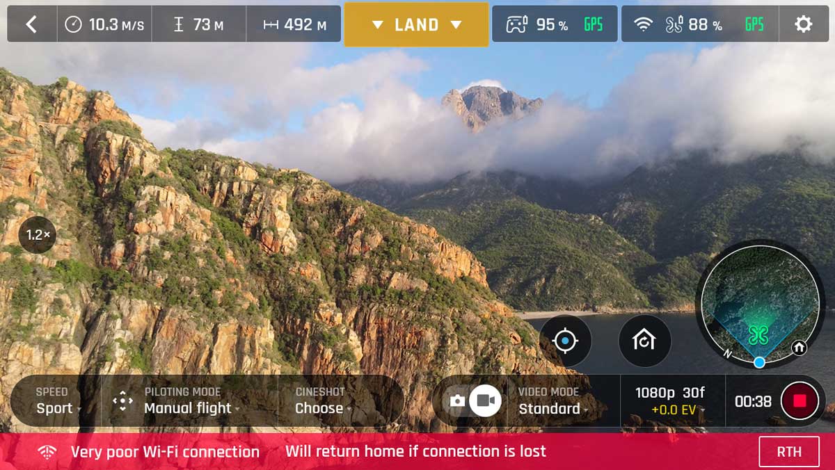
Task: Center the map using the crosshair target icon
Action: [x=565, y=341]
